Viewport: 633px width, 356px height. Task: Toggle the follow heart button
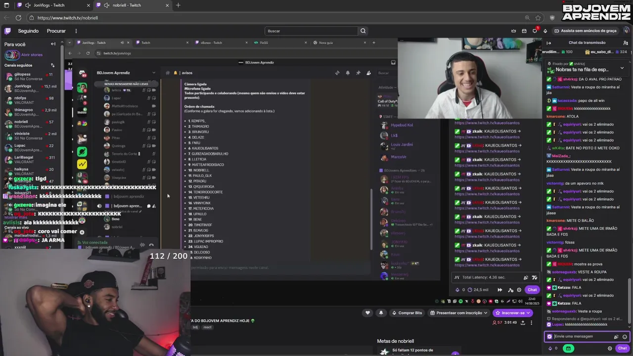pyautogui.click(x=367, y=312)
